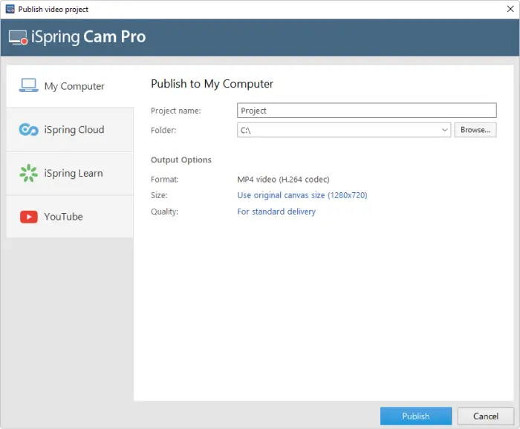Open For standard delivery quality link
520x429 pixels.
click(276, 212)
